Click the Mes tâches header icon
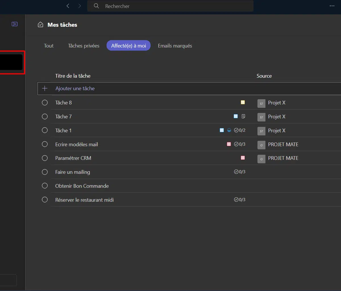The height and width of the screenshot is (291, 341). [x=41, y=25]
